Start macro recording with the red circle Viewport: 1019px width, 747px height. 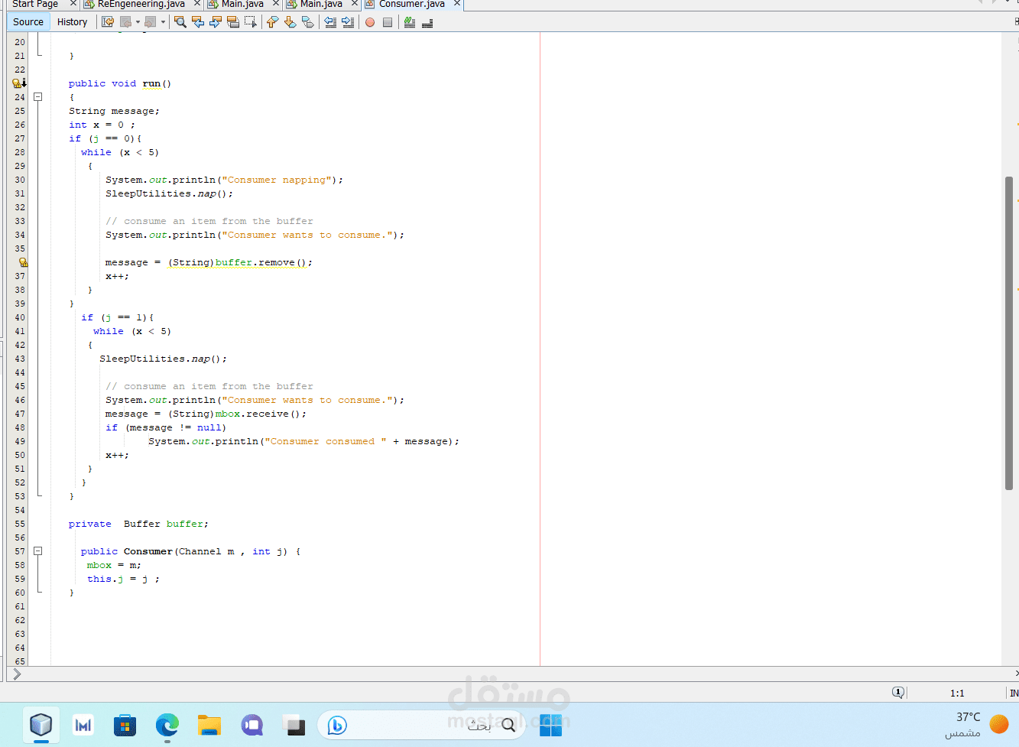coord(370,22)
